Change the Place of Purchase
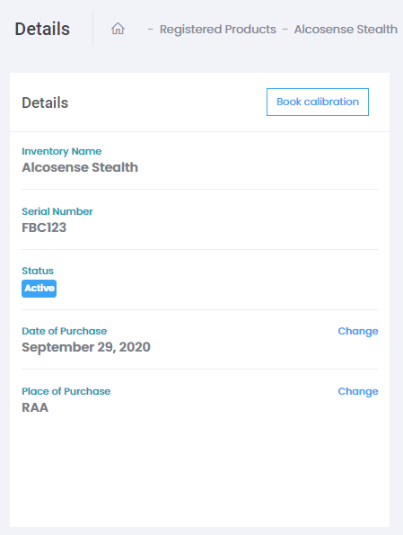The height and width of the screenshot is (535, 403). pyautogui.click(x=358, y=391)
